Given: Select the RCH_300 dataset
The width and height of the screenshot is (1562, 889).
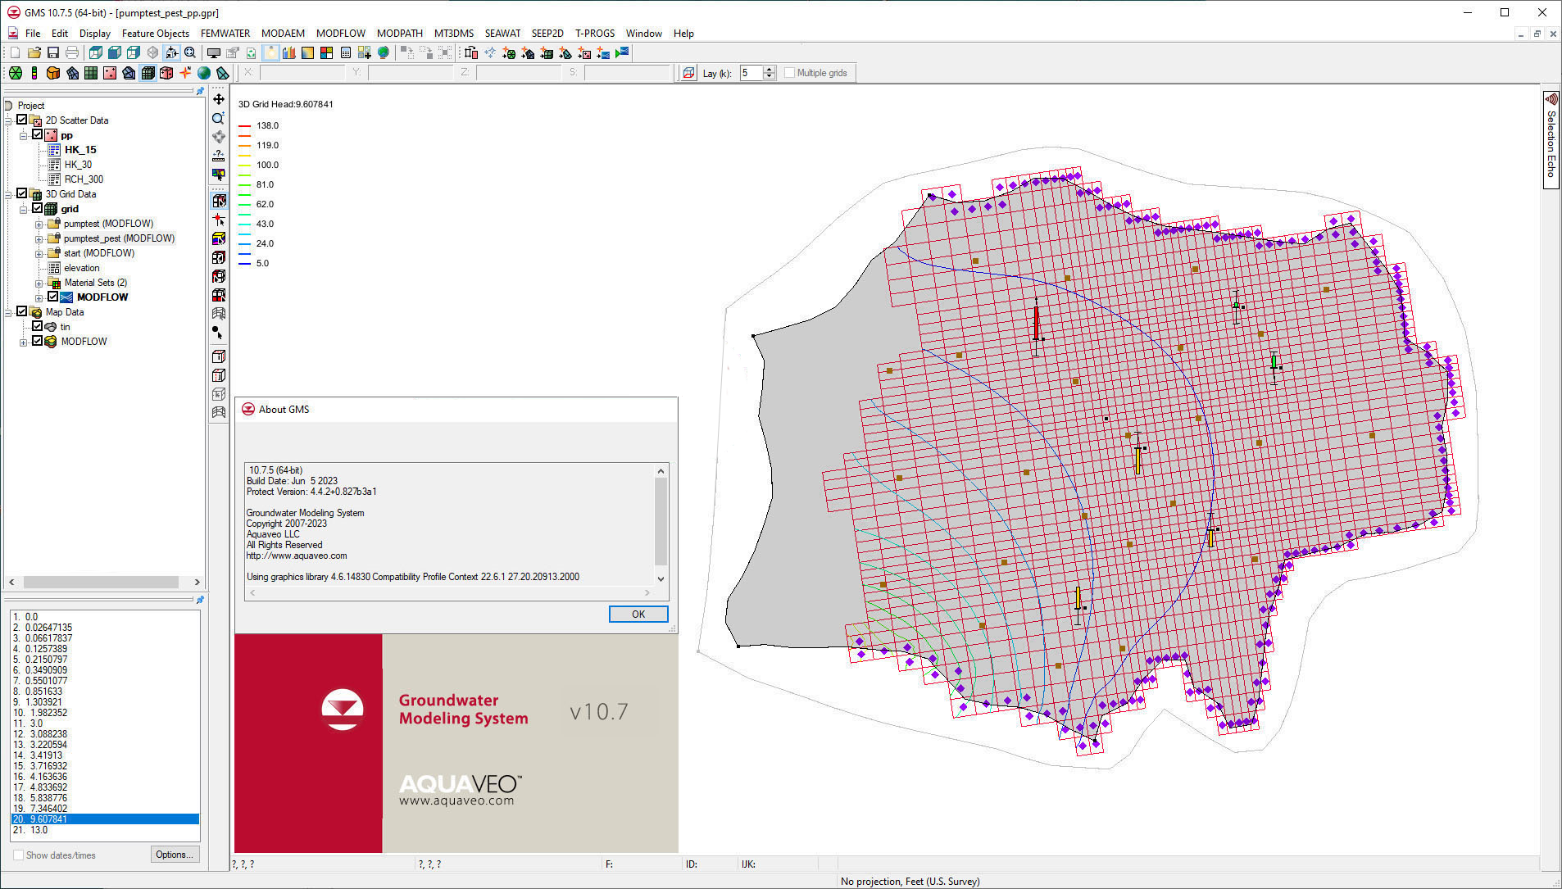Looking at the screenshot, I should click(x=84, y=179).
